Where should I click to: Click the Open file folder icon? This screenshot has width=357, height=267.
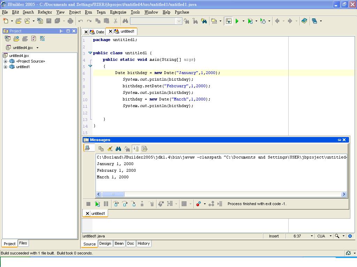pyautogui.click(x=18, y=21)
